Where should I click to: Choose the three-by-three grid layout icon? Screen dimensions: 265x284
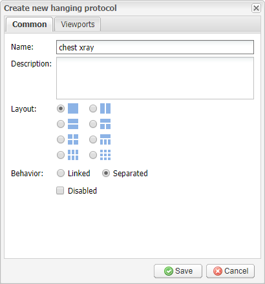(x=105, y=155)
